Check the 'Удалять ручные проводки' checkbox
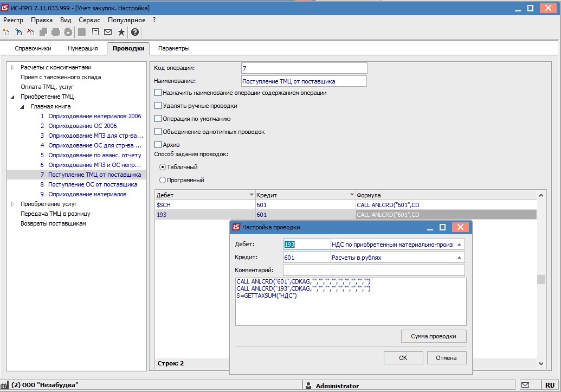The image size is (561, 392). [158, 106]
